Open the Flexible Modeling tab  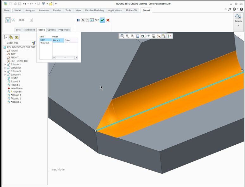pos(95,10)
